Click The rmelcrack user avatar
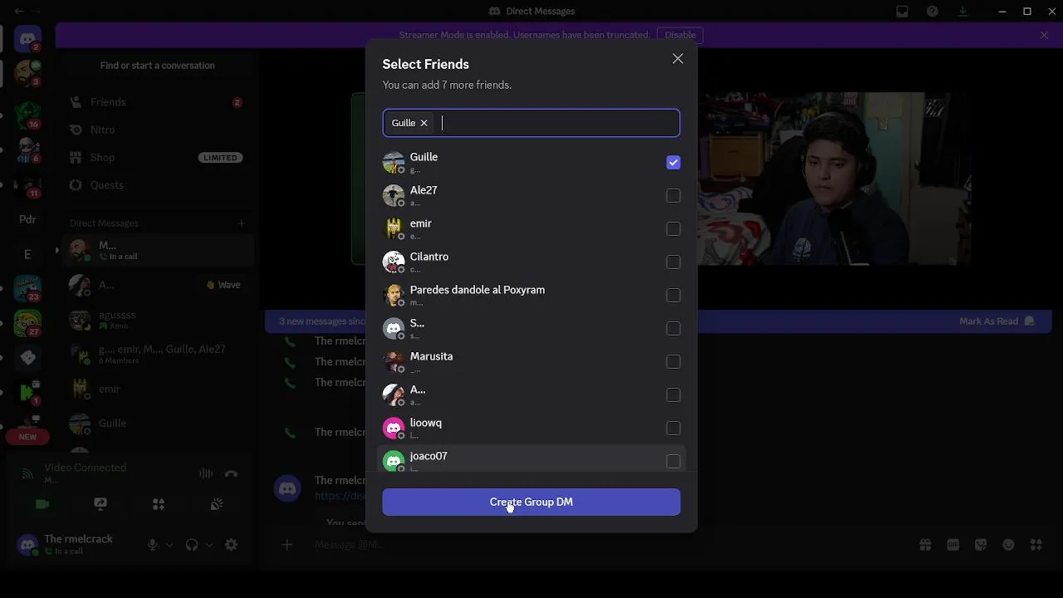 click(x=27, y=545)
